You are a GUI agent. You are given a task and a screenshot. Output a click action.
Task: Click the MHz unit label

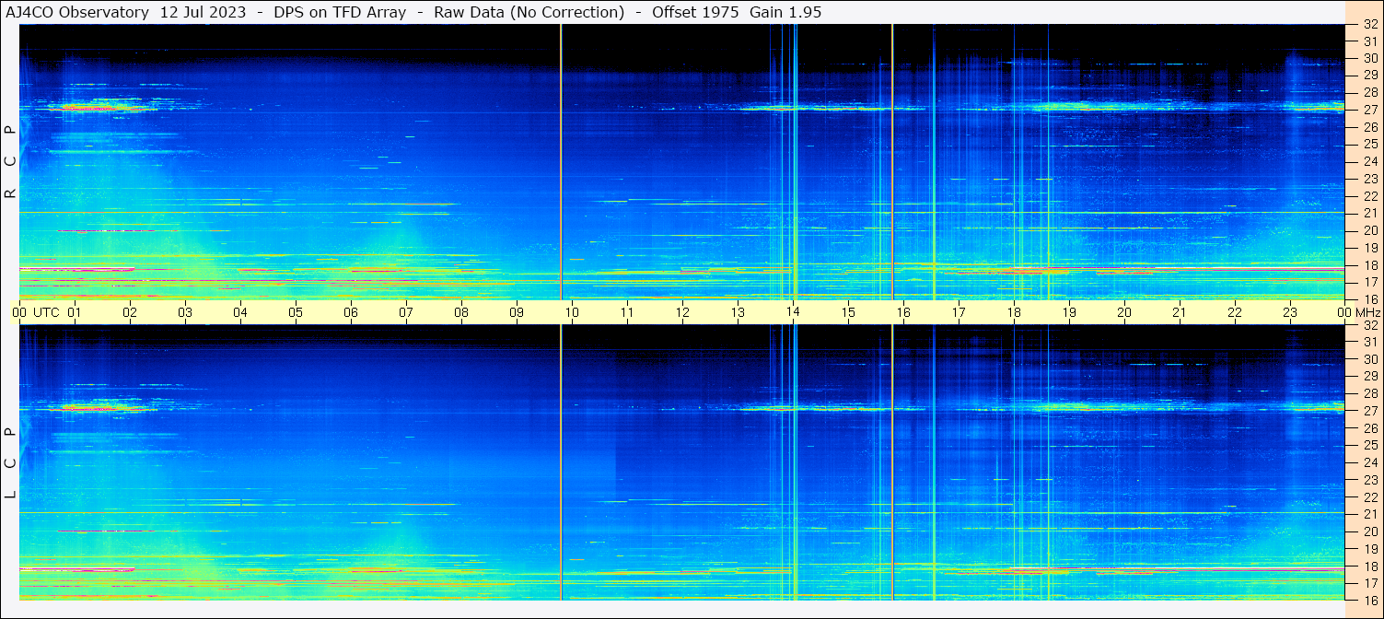(1367, 312)
